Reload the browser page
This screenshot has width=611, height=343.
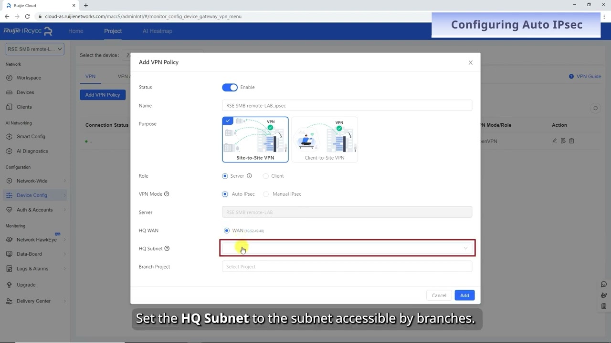tap(27, 16)
